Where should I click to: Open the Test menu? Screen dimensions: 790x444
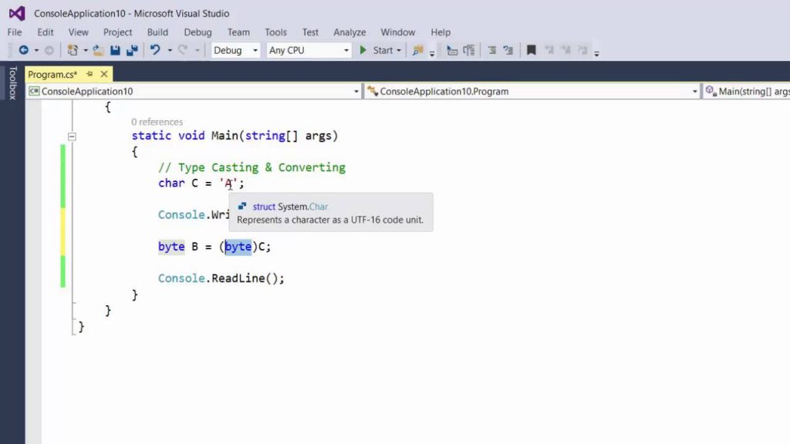pyautogui.click(x=310, y=32)
